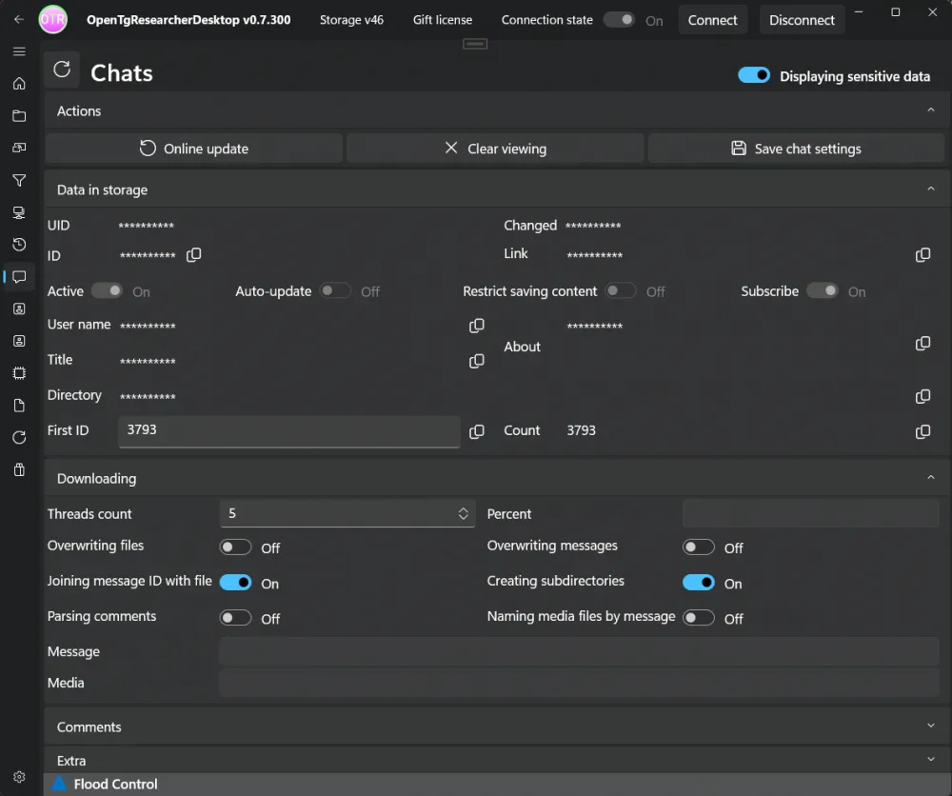Click the hamburger menu icon in sidebar

(x=19, y=51)
